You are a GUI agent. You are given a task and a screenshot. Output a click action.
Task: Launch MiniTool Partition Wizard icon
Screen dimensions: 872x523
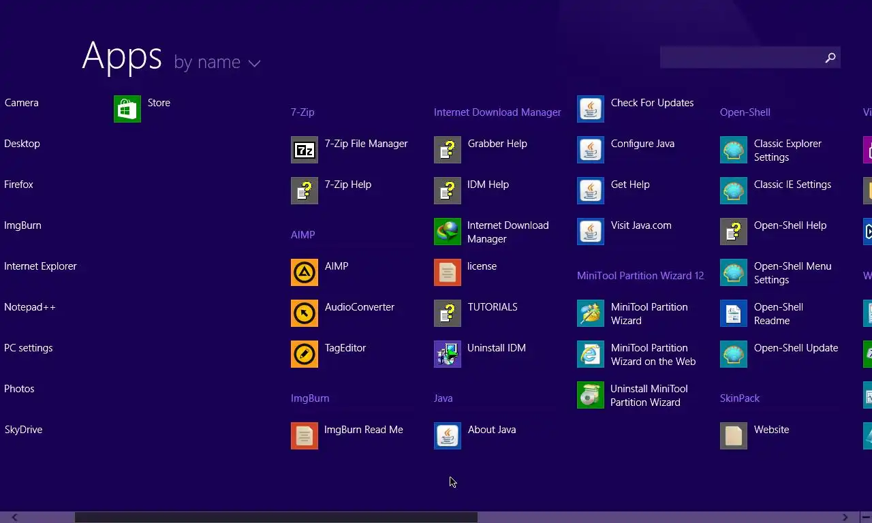click(x=591, y=313)
